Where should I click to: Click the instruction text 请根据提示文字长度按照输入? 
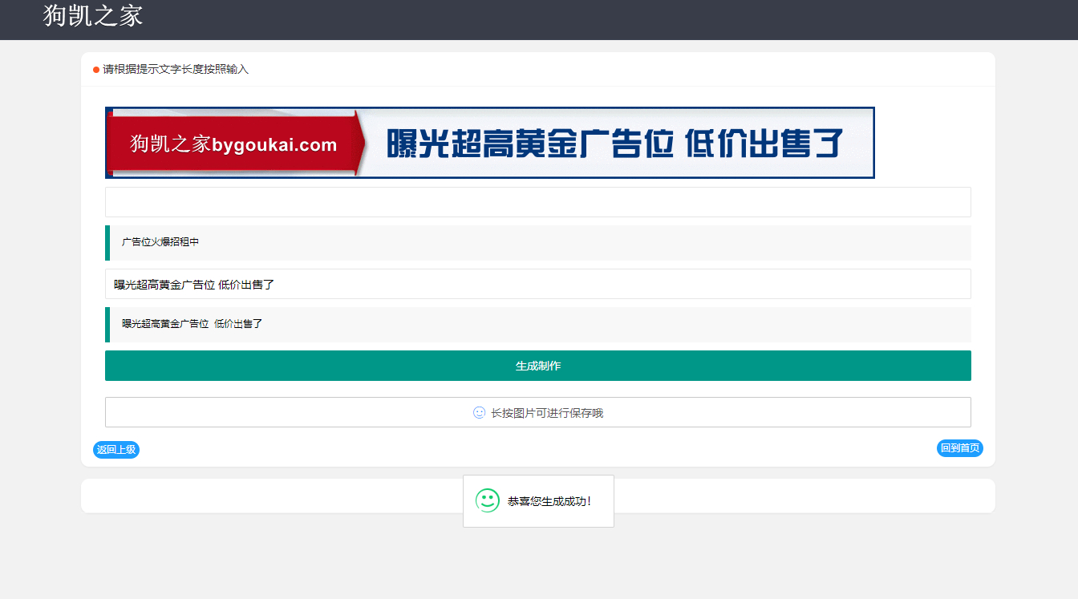pos(176,70)
